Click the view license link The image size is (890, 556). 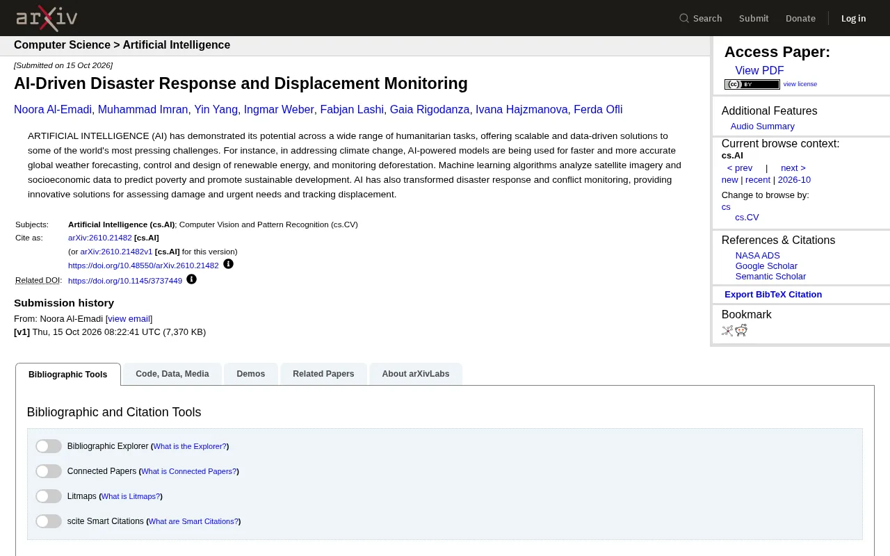(800, 84)
